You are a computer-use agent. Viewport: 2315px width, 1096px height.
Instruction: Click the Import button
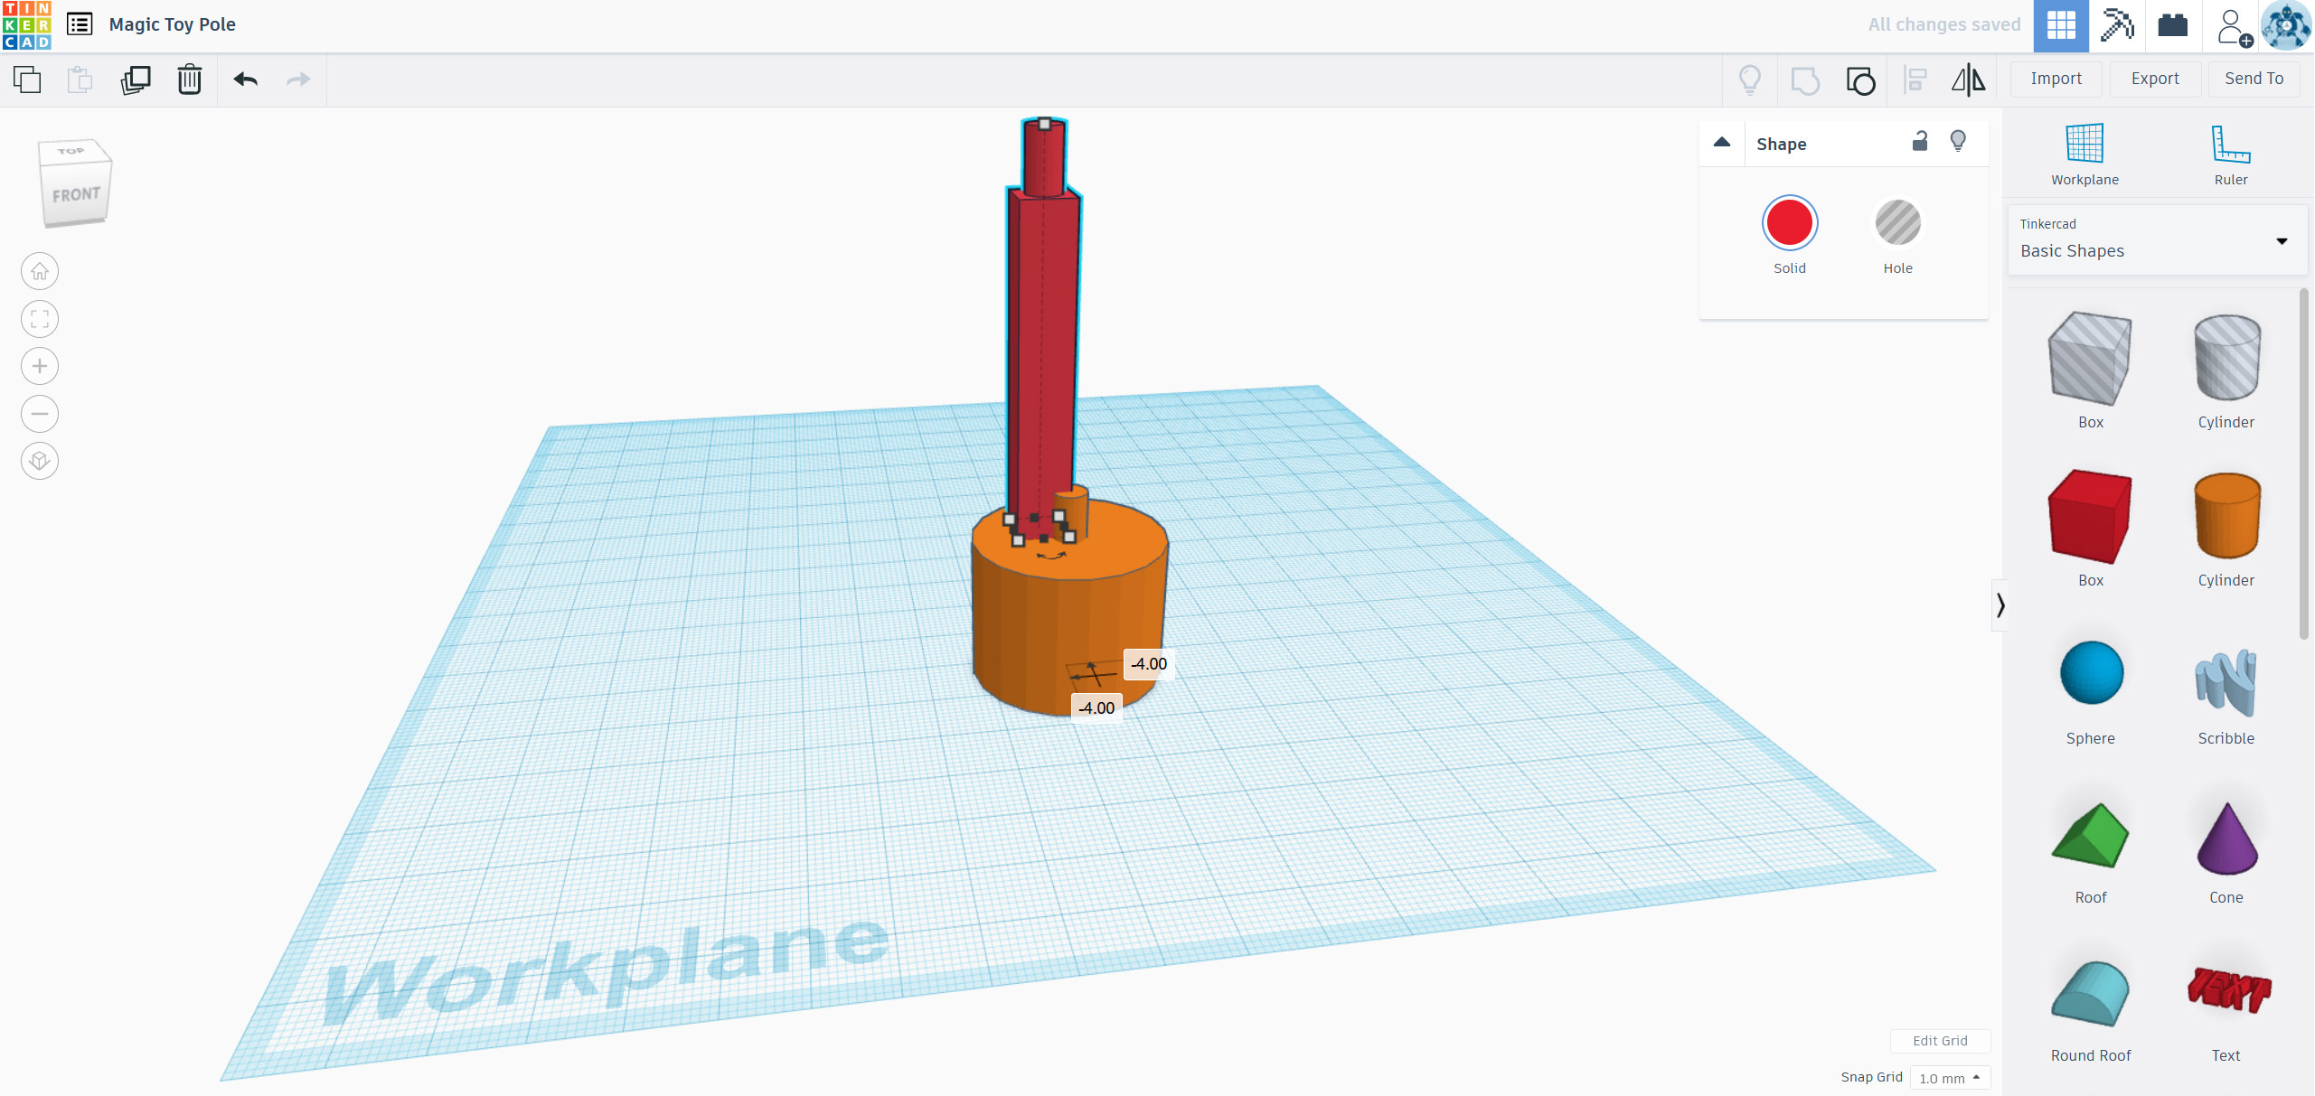tap(2055, 79)
